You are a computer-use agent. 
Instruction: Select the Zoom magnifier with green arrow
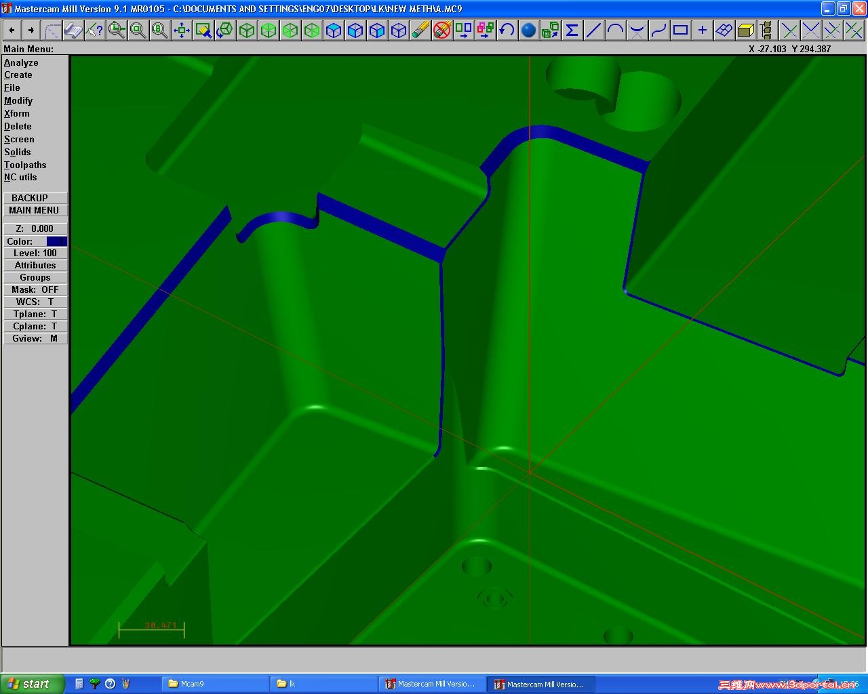coord(117,30)
